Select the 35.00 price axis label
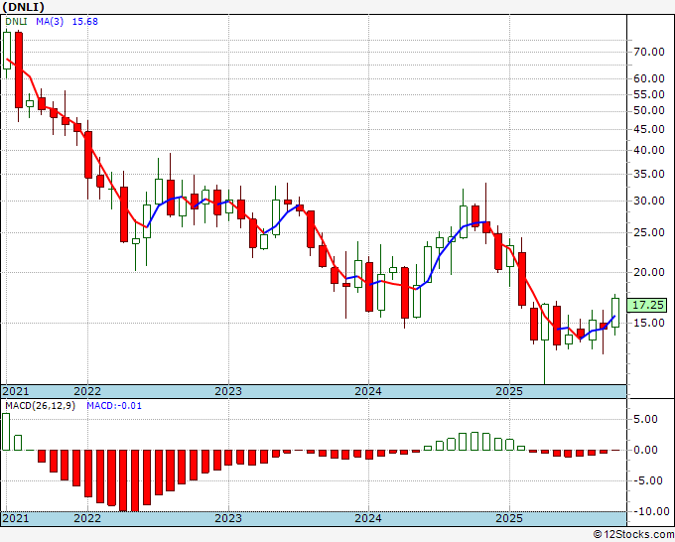The width and height of the screenshot is (675, 542). click(x=649, y=174)
